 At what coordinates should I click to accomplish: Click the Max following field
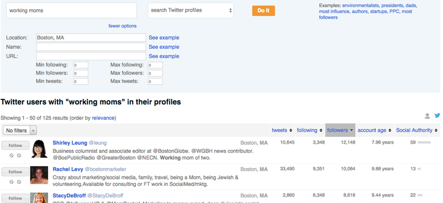[155, 65]
